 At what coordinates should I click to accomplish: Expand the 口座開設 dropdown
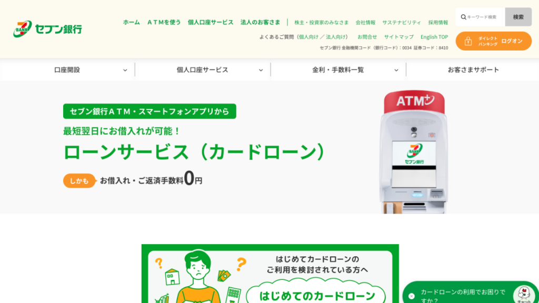click(67, 69)
